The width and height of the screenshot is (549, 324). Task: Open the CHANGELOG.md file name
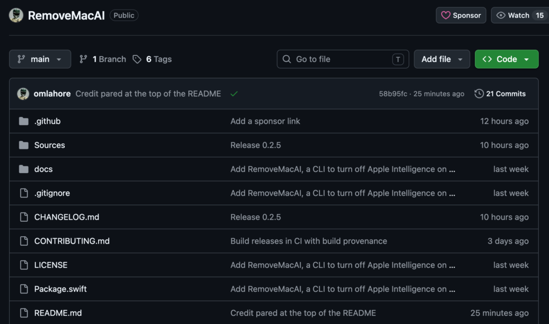pyautogui.click(x=66, y=217)
